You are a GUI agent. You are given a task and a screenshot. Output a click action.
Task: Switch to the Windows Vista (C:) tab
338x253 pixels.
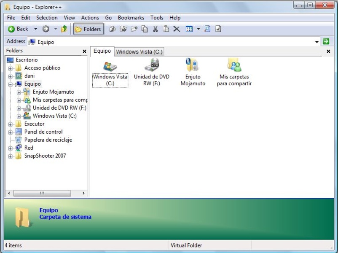[x=139, y=51]
